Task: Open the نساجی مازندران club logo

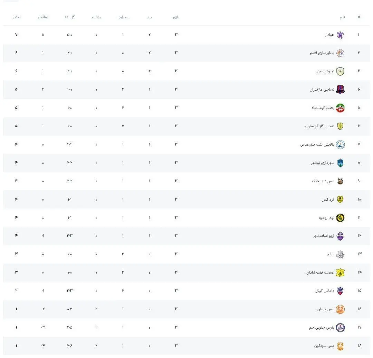Action: [340, 90]
